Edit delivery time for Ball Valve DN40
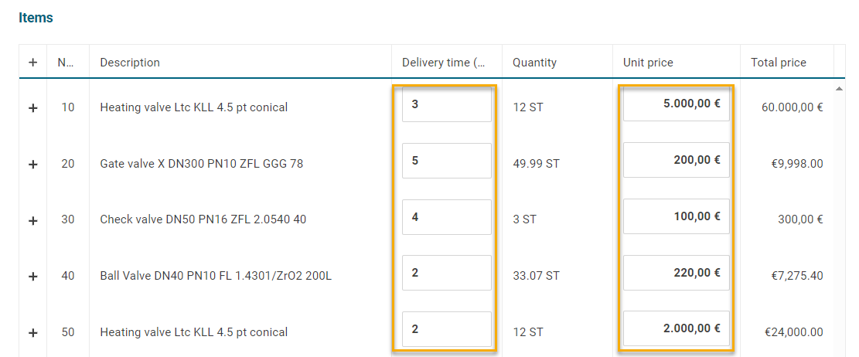This screenshot has width=859, height=357. [x=446, y=273]
